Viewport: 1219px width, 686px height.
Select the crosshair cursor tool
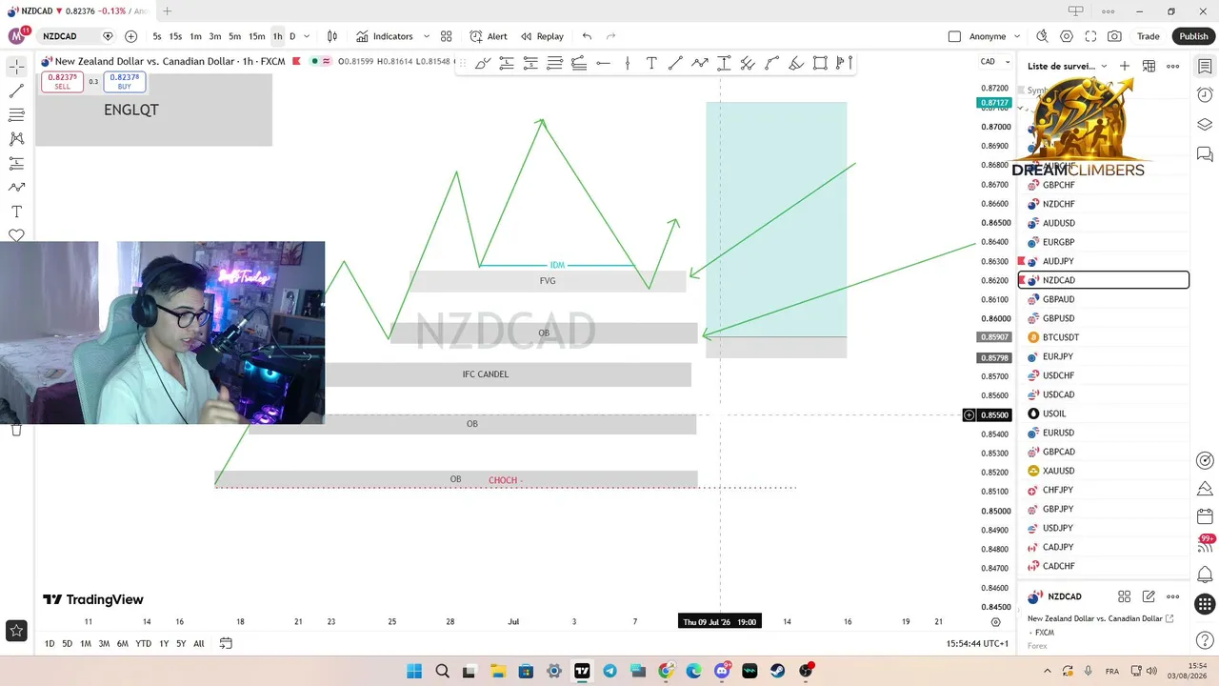point(16,67)
